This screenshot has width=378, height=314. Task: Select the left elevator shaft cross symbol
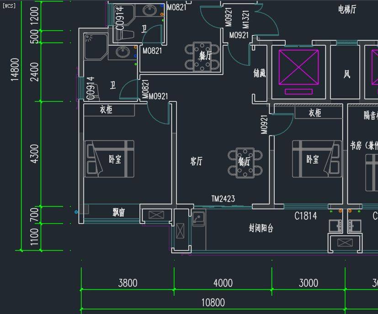click(298, 67)
